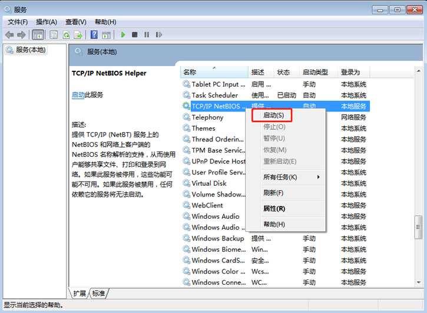Click the export list toolbar icon

pyautogui.click(x=77, y=35)
